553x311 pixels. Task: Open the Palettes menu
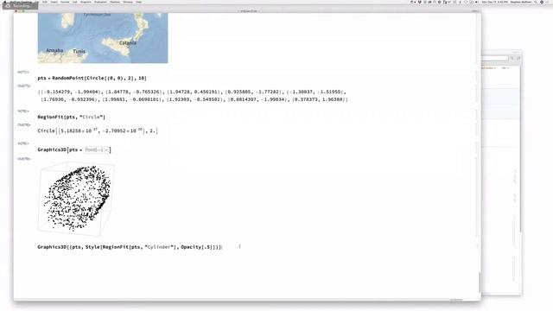point(115,2)
